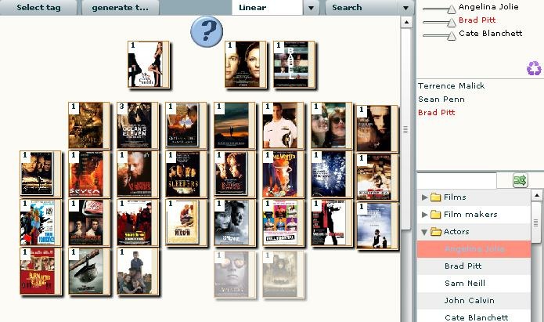The height and width of the screenshot is (322, 544).
Task: Select John Calvin in the Actors tree
Action: click(x=474, y=301)
